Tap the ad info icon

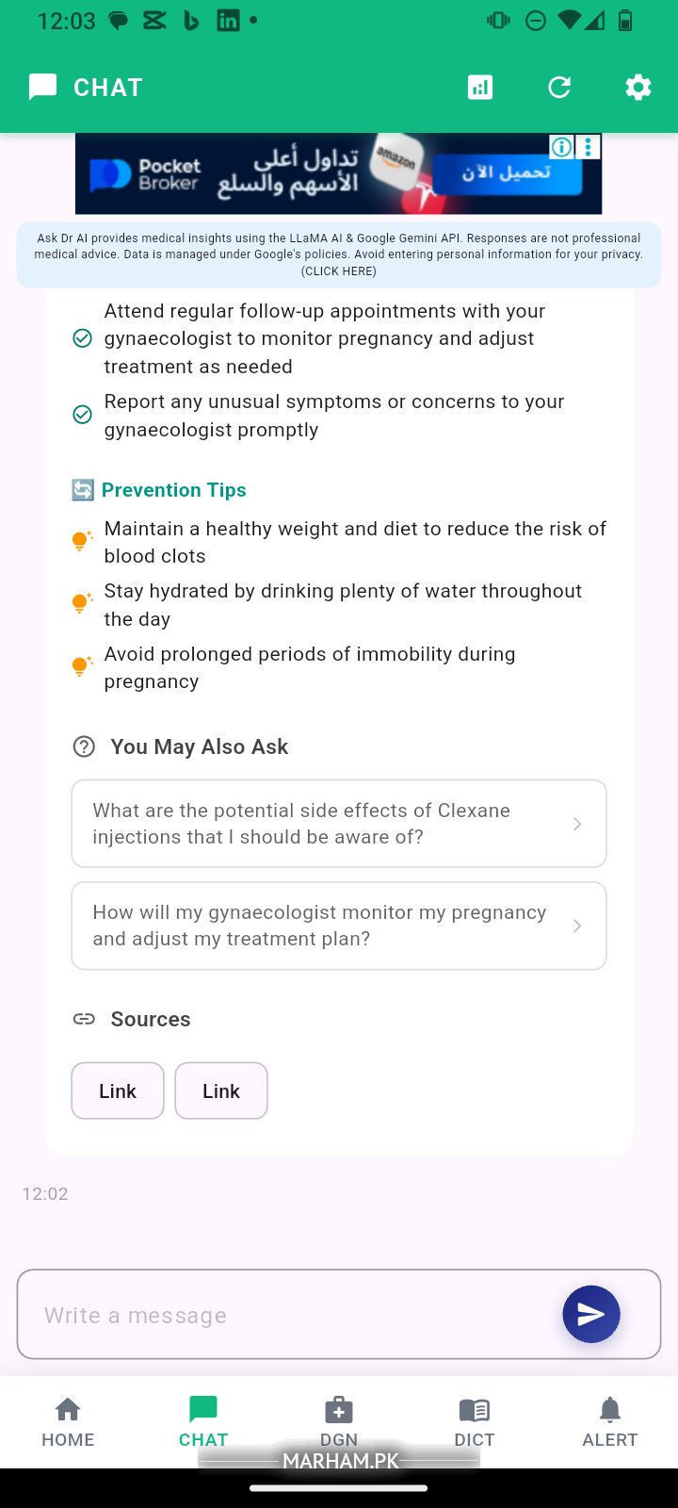(562, 146)
